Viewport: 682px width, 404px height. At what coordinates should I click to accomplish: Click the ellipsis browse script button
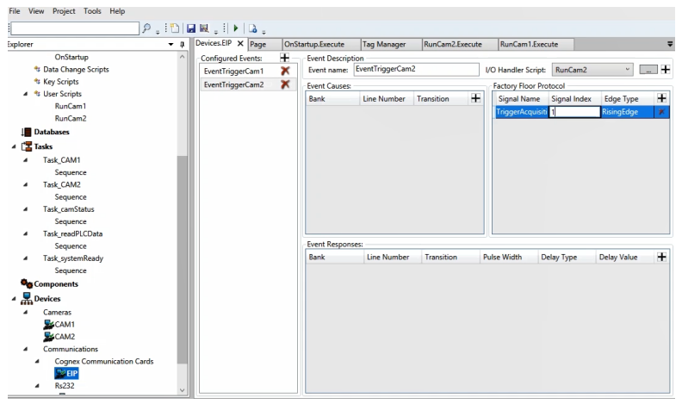pos(650,70)
